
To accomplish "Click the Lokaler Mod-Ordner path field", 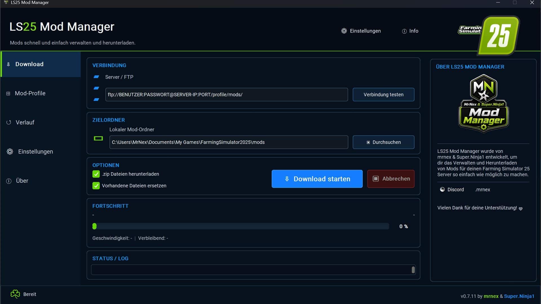I will pyautogui.click(x=229, y=142).
